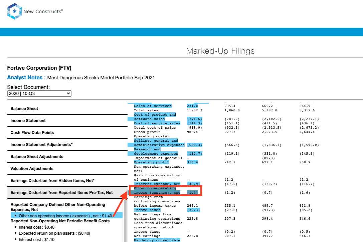Click Reported Non-Operating Net Periodic Benefit Costs heading
Image resolution: width=363 pixels, height=242 pixels.
pyautogui.click(x=60, y=221)
